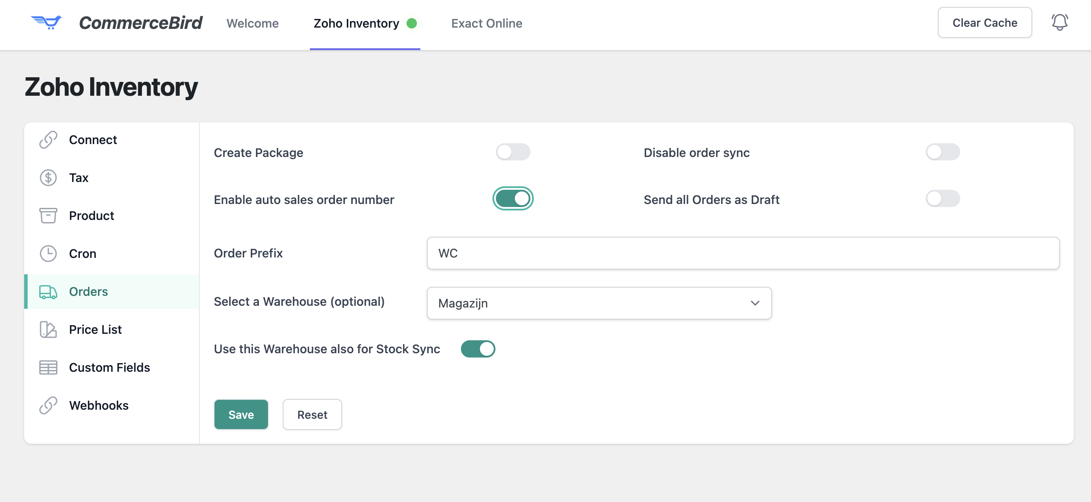
Task: Open the notifications bell
Action: (x=1059, y=22)
